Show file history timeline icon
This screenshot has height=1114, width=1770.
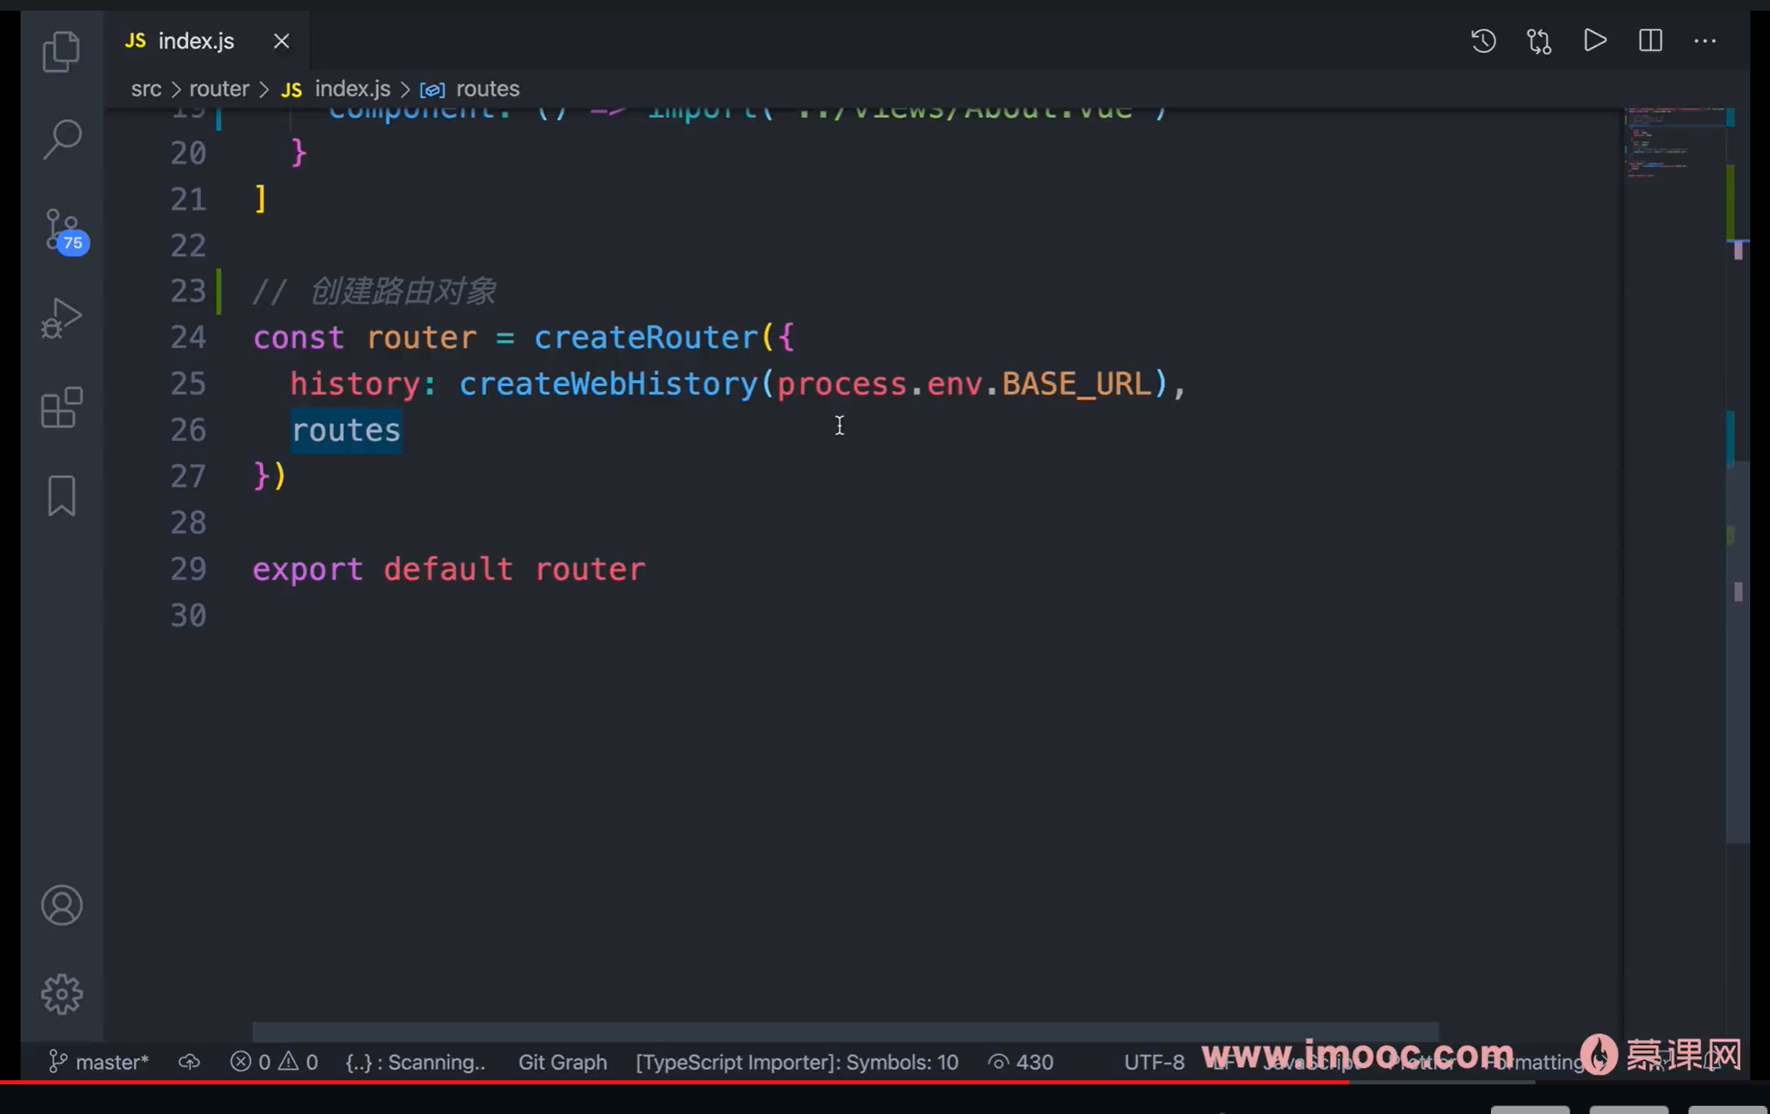pyautogui.click(x=1483, y=40)
